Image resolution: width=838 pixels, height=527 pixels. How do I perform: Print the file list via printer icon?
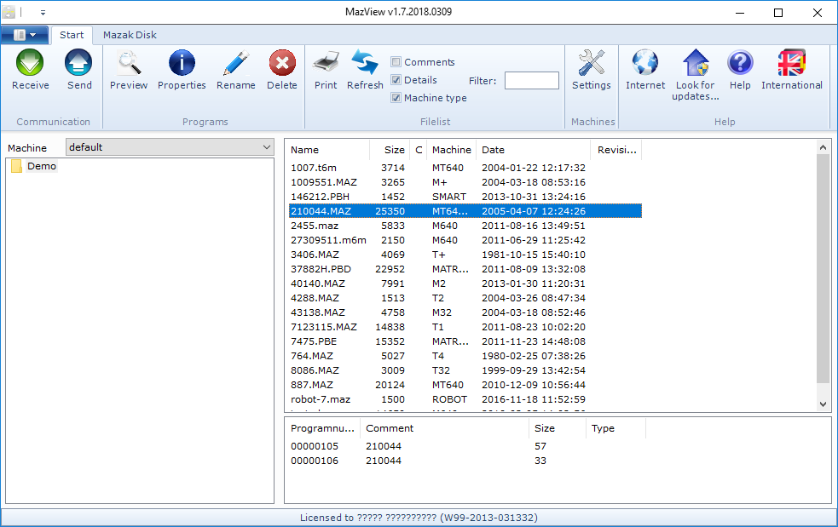click(x=326, y=62)
